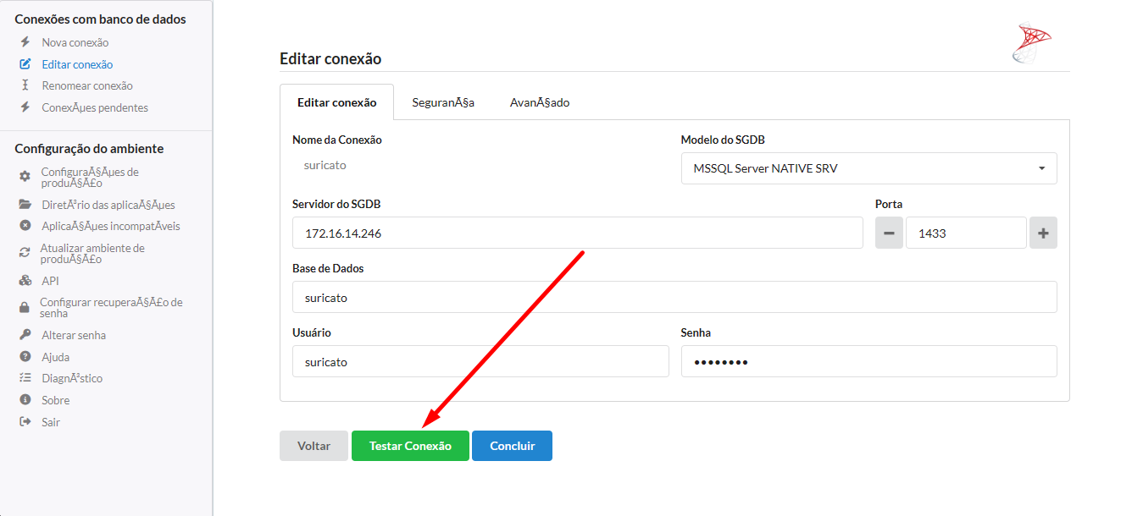Click the question mark icon beside Ajuda
1132x516 pixels.
25,357
